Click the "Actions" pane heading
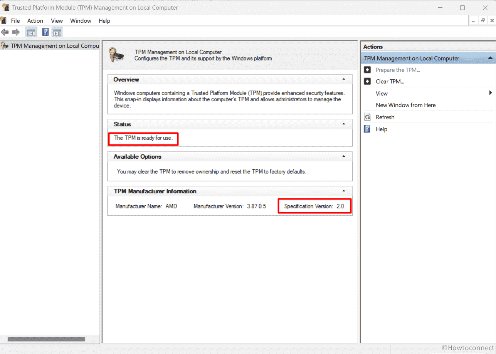Viewport: 496px width, 354px height. click(x=373, y=47)
